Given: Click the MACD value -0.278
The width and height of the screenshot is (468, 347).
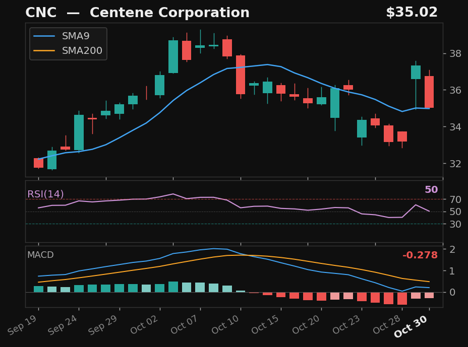Looking at the screenshot, I should point(420,255).
